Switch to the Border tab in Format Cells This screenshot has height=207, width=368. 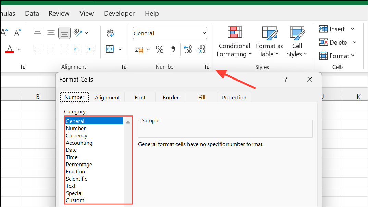pos(170,97)
